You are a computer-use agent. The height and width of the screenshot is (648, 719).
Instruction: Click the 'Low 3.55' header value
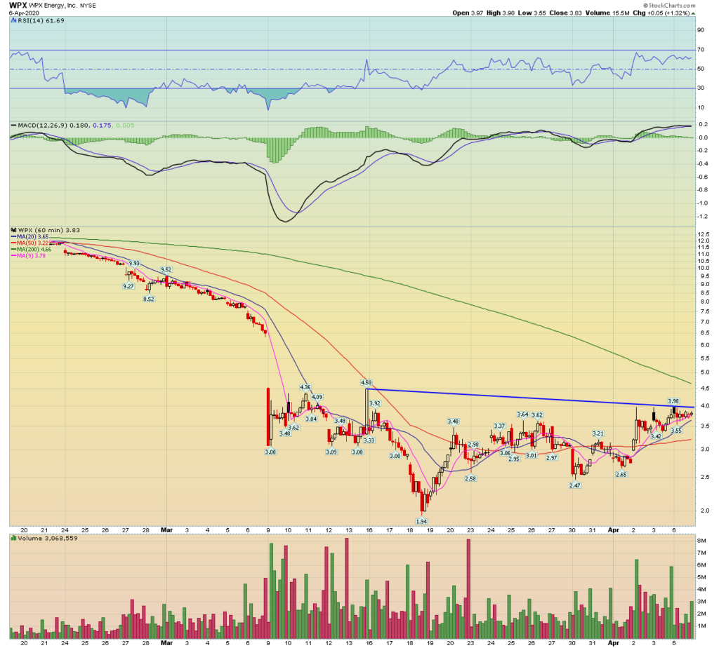pyautogui.click(x=532, y=13)
